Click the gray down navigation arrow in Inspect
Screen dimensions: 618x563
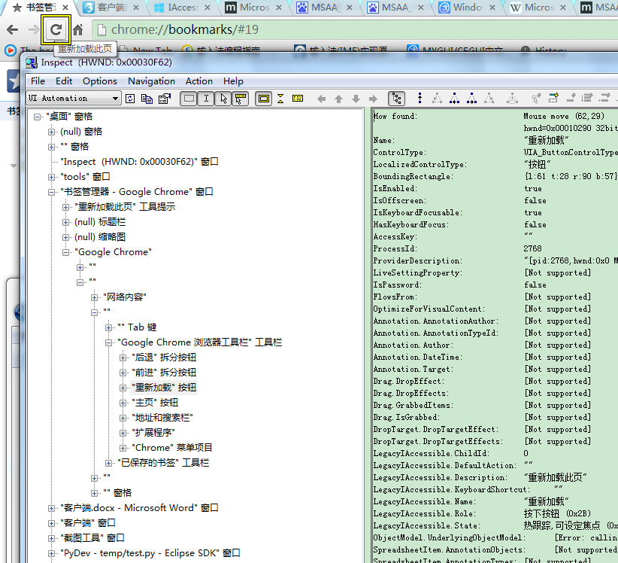[356, 99]
